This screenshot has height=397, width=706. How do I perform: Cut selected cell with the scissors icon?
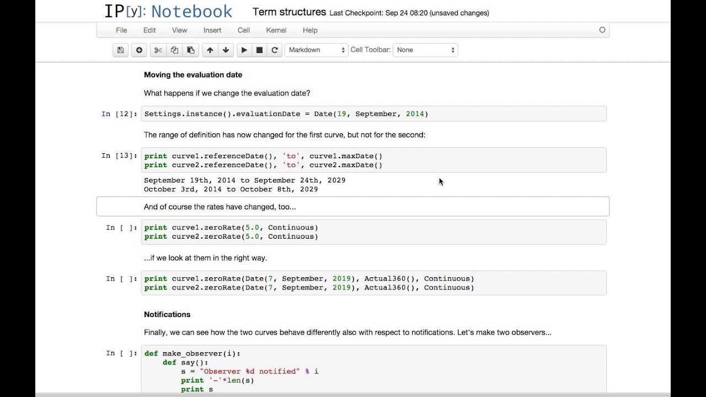[158, 50]
